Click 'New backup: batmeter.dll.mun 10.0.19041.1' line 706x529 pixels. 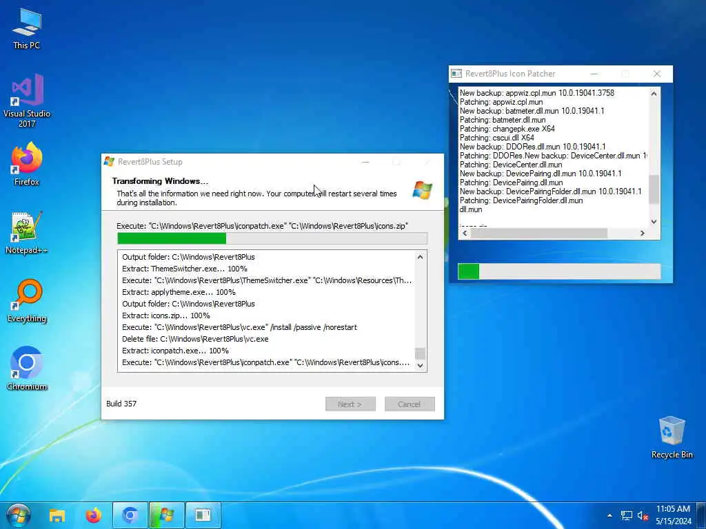(532, 111)
